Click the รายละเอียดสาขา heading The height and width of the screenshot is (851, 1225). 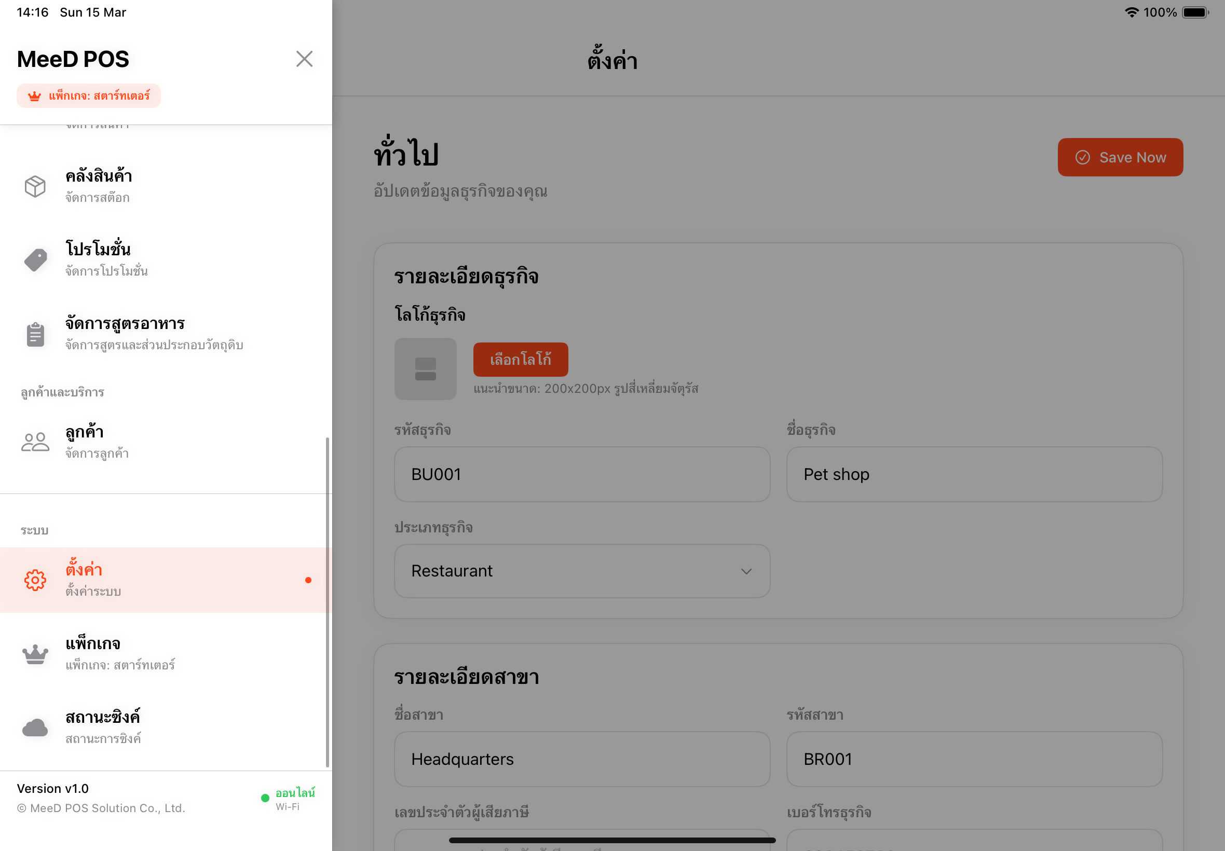467,677
